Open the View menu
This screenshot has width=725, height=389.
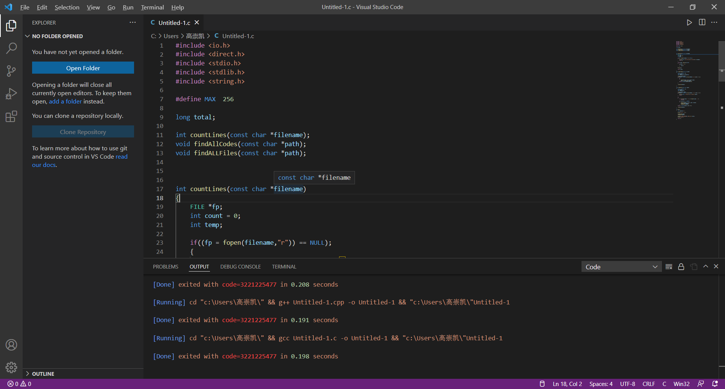click(93, 7)
